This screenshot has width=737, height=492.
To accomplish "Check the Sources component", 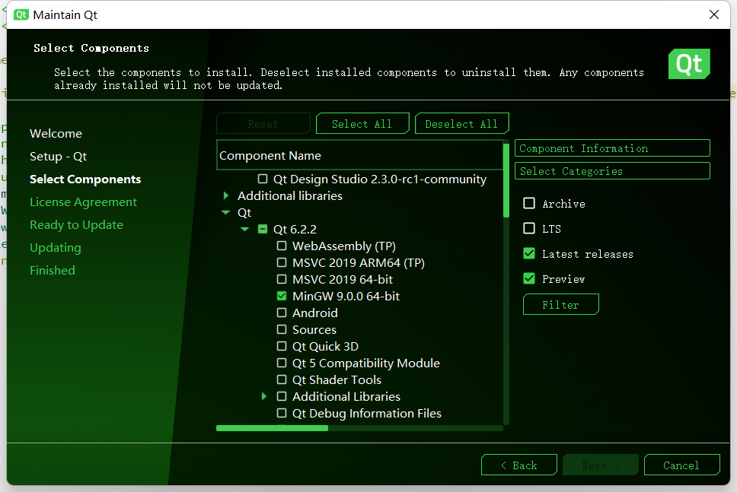I will 282,329.
